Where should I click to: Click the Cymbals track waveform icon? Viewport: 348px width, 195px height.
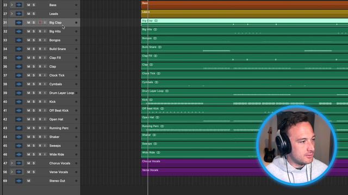coord(19,84)
